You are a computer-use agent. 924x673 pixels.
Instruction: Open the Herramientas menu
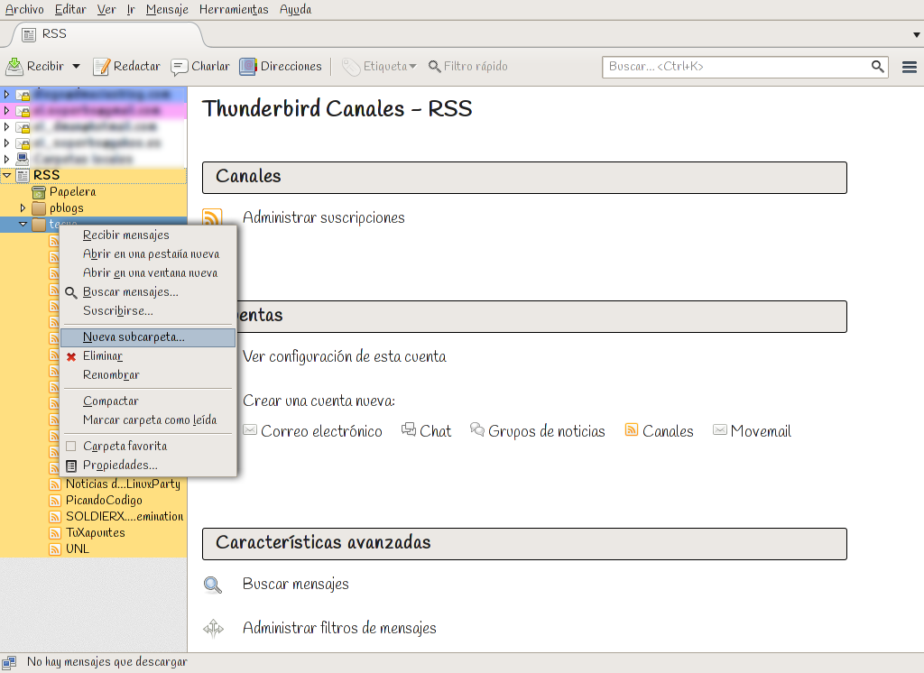point(234,9)
